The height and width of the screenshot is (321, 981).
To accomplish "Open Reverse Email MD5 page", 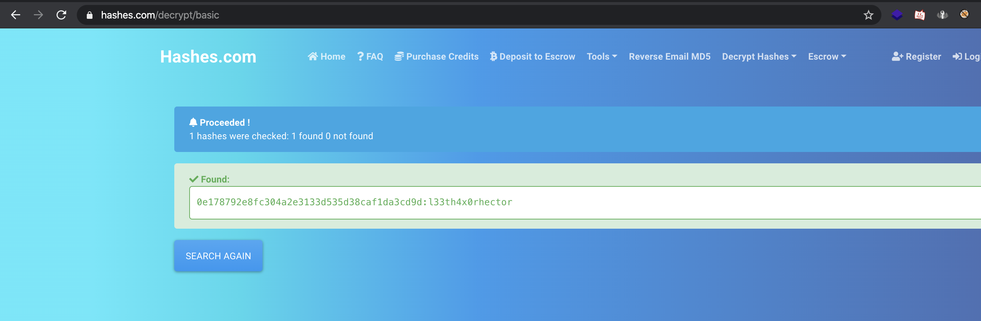I will pyautogui.click(x=669, y=57).
